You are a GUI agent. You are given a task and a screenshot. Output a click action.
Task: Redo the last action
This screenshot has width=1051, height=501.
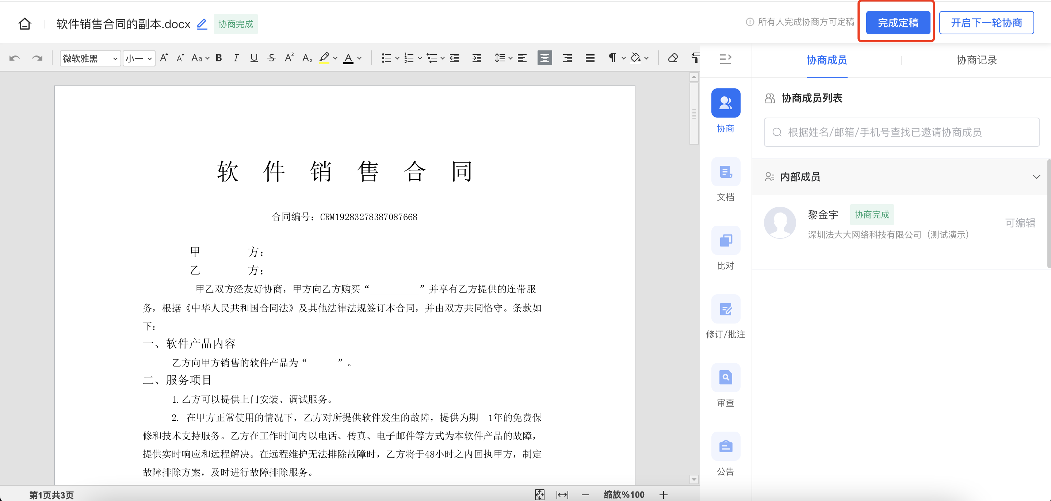37,58
